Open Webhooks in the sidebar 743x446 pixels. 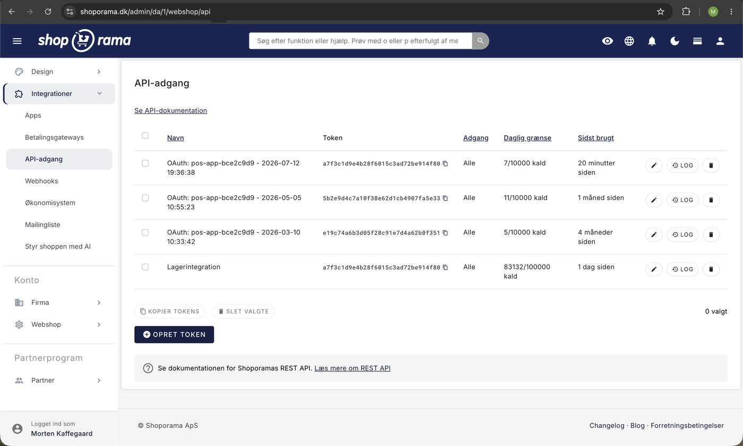click(x=41, y=181)
